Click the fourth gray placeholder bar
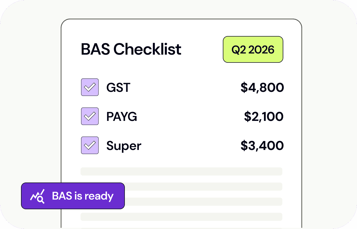357x229 pixels. [x=181, y=217]
